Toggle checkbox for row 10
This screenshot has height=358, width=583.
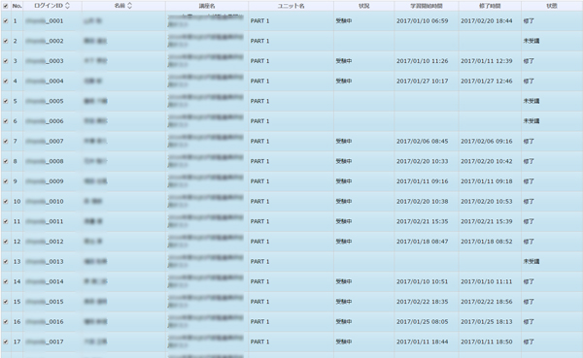[6, 201]
